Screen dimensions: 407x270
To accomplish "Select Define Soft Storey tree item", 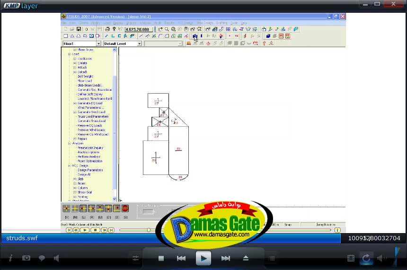I will 90,94.
